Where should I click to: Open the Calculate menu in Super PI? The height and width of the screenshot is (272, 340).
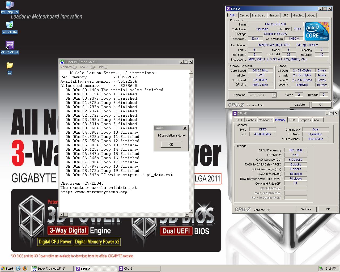click(x=69, y=67)
